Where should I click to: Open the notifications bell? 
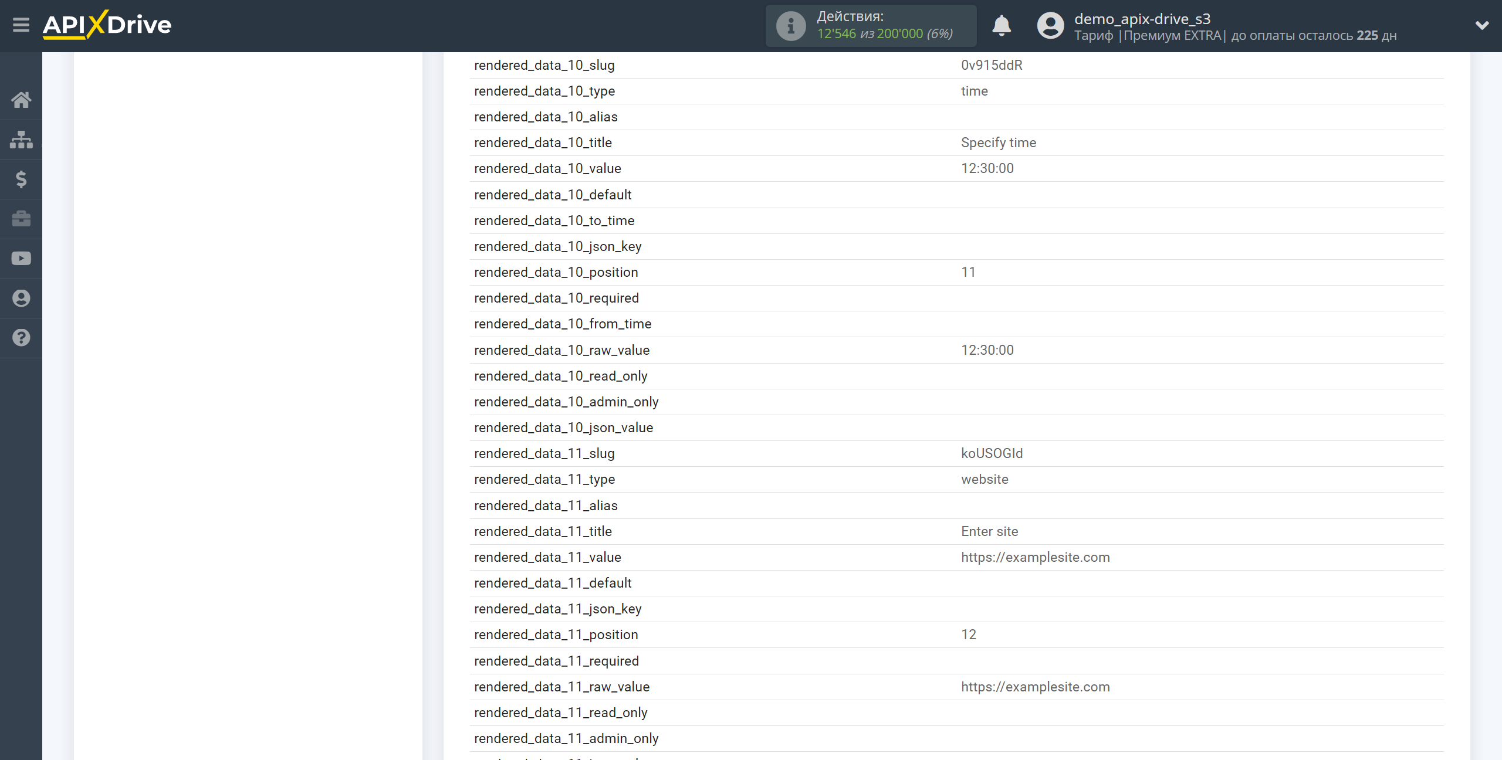1002,26
